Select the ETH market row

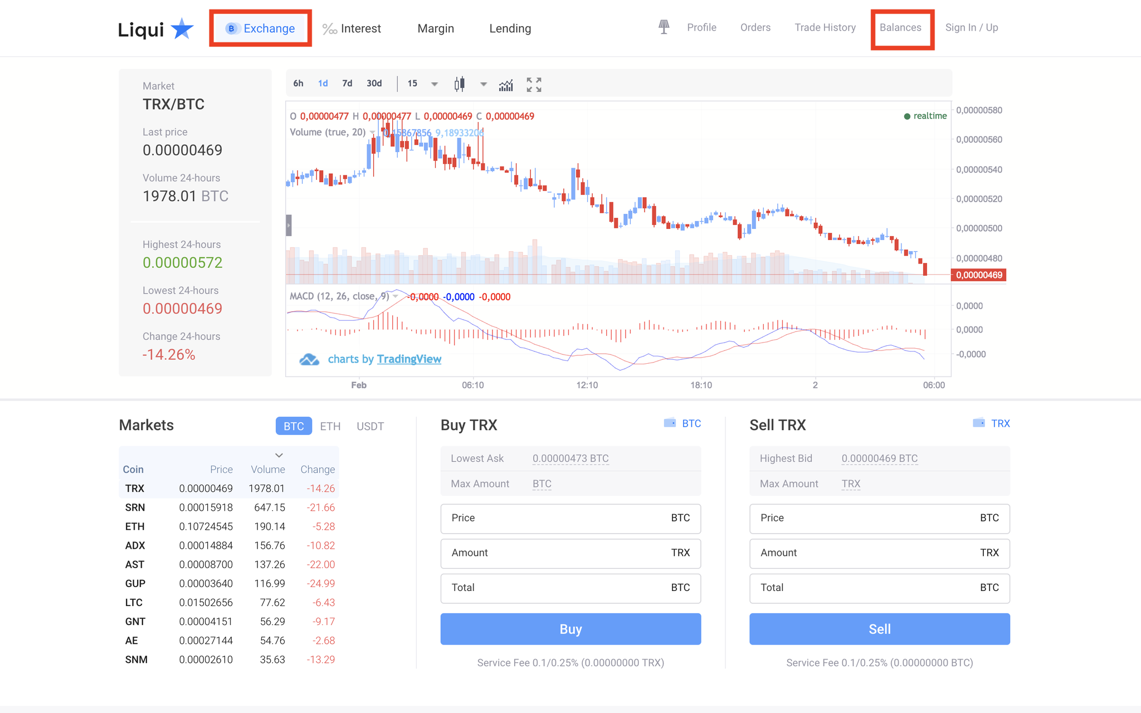coord(229,526)
